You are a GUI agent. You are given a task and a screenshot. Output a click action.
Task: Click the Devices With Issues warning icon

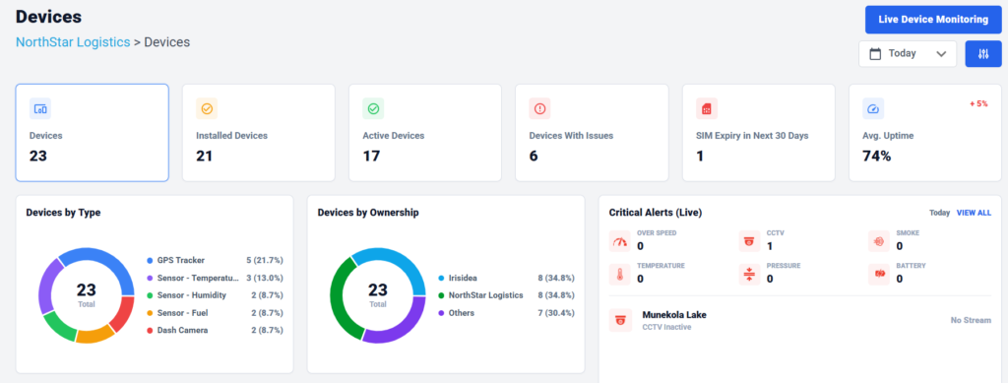539,108
